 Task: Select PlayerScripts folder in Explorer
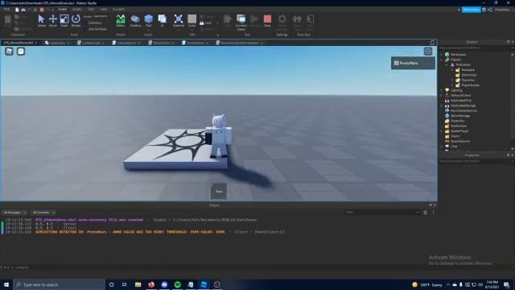coord(470,85)
